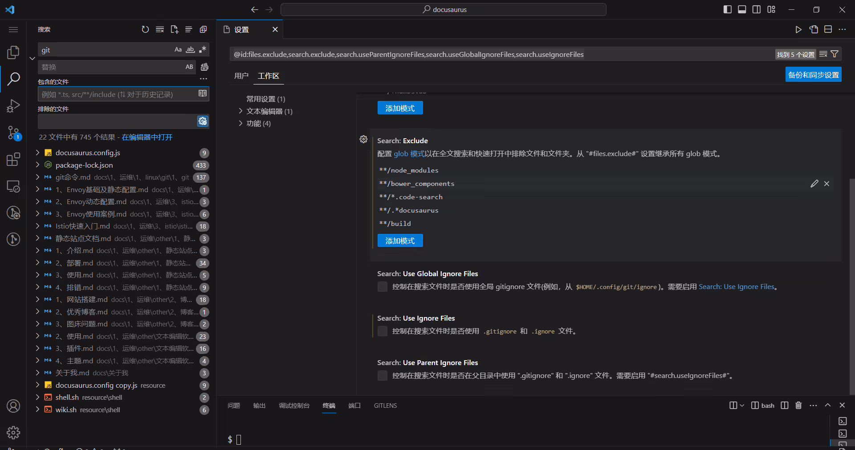
Task: Open the GITLENS panel tab
Action: (385, 406)
